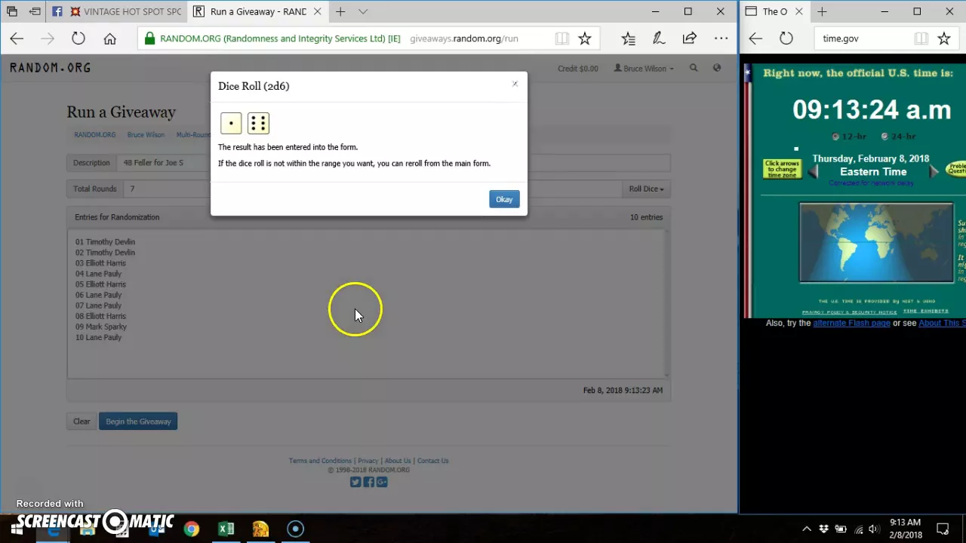Screen dimensions: 966x543
Task: Click entry 03 Elliott Harris
Action: tap(100, 263)
